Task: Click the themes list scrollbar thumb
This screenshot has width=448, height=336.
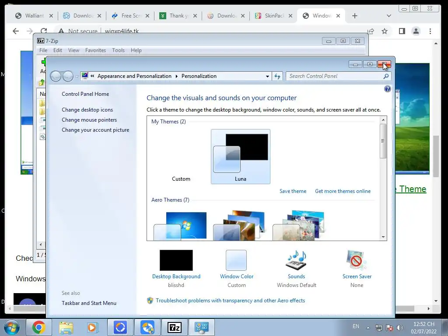Action: click(x=383, y=141)
